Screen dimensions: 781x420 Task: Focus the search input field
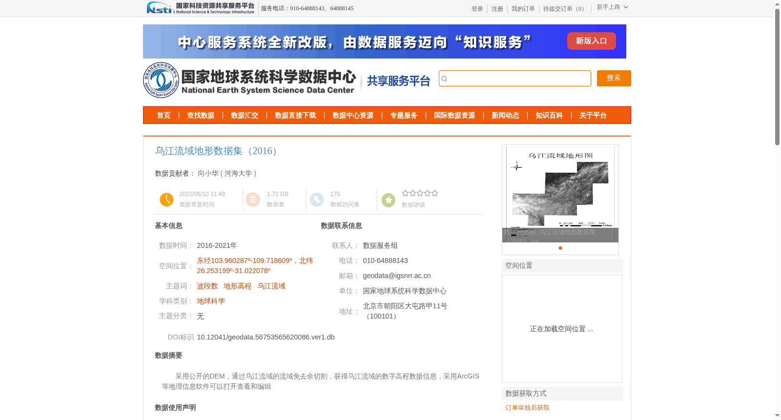[x=515, y=78]
